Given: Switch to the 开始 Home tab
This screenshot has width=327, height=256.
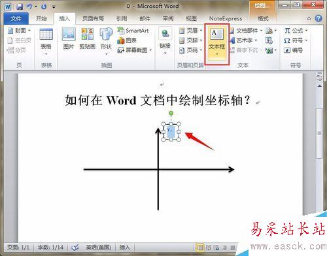Looking at the screenshot, I should click(41, 18).
